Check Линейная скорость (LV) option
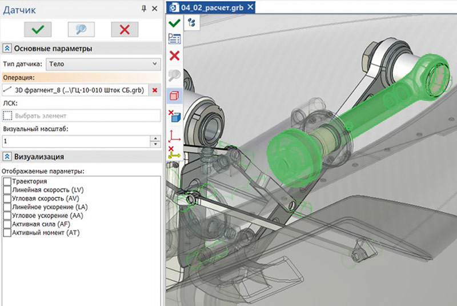 click(7, 190)
